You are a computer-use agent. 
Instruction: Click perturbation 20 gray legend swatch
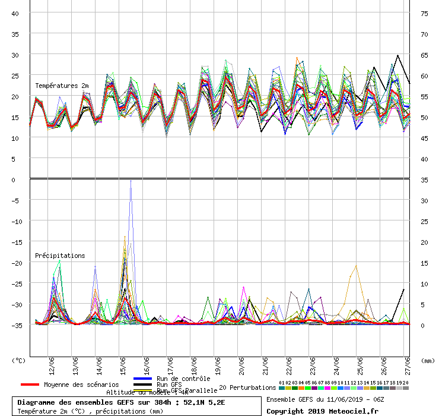405,388
